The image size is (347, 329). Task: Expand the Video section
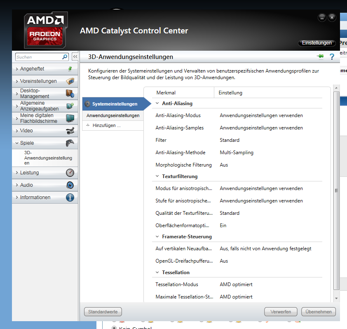[17, 131]
